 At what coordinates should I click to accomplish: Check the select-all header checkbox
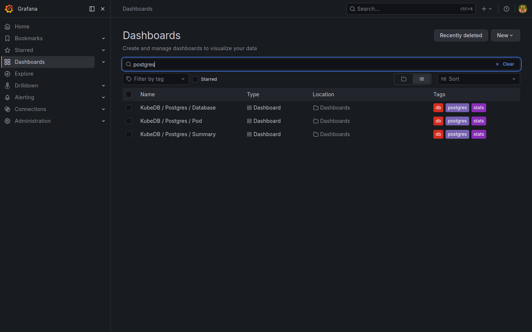[x=129, y=94]
